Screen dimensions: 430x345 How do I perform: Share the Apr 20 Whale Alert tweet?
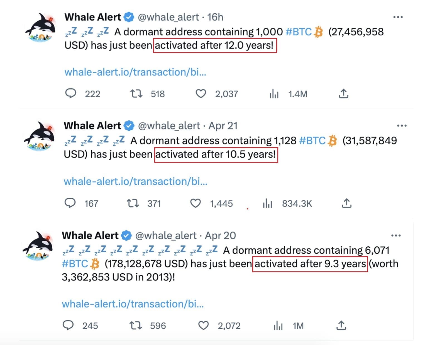341,325
